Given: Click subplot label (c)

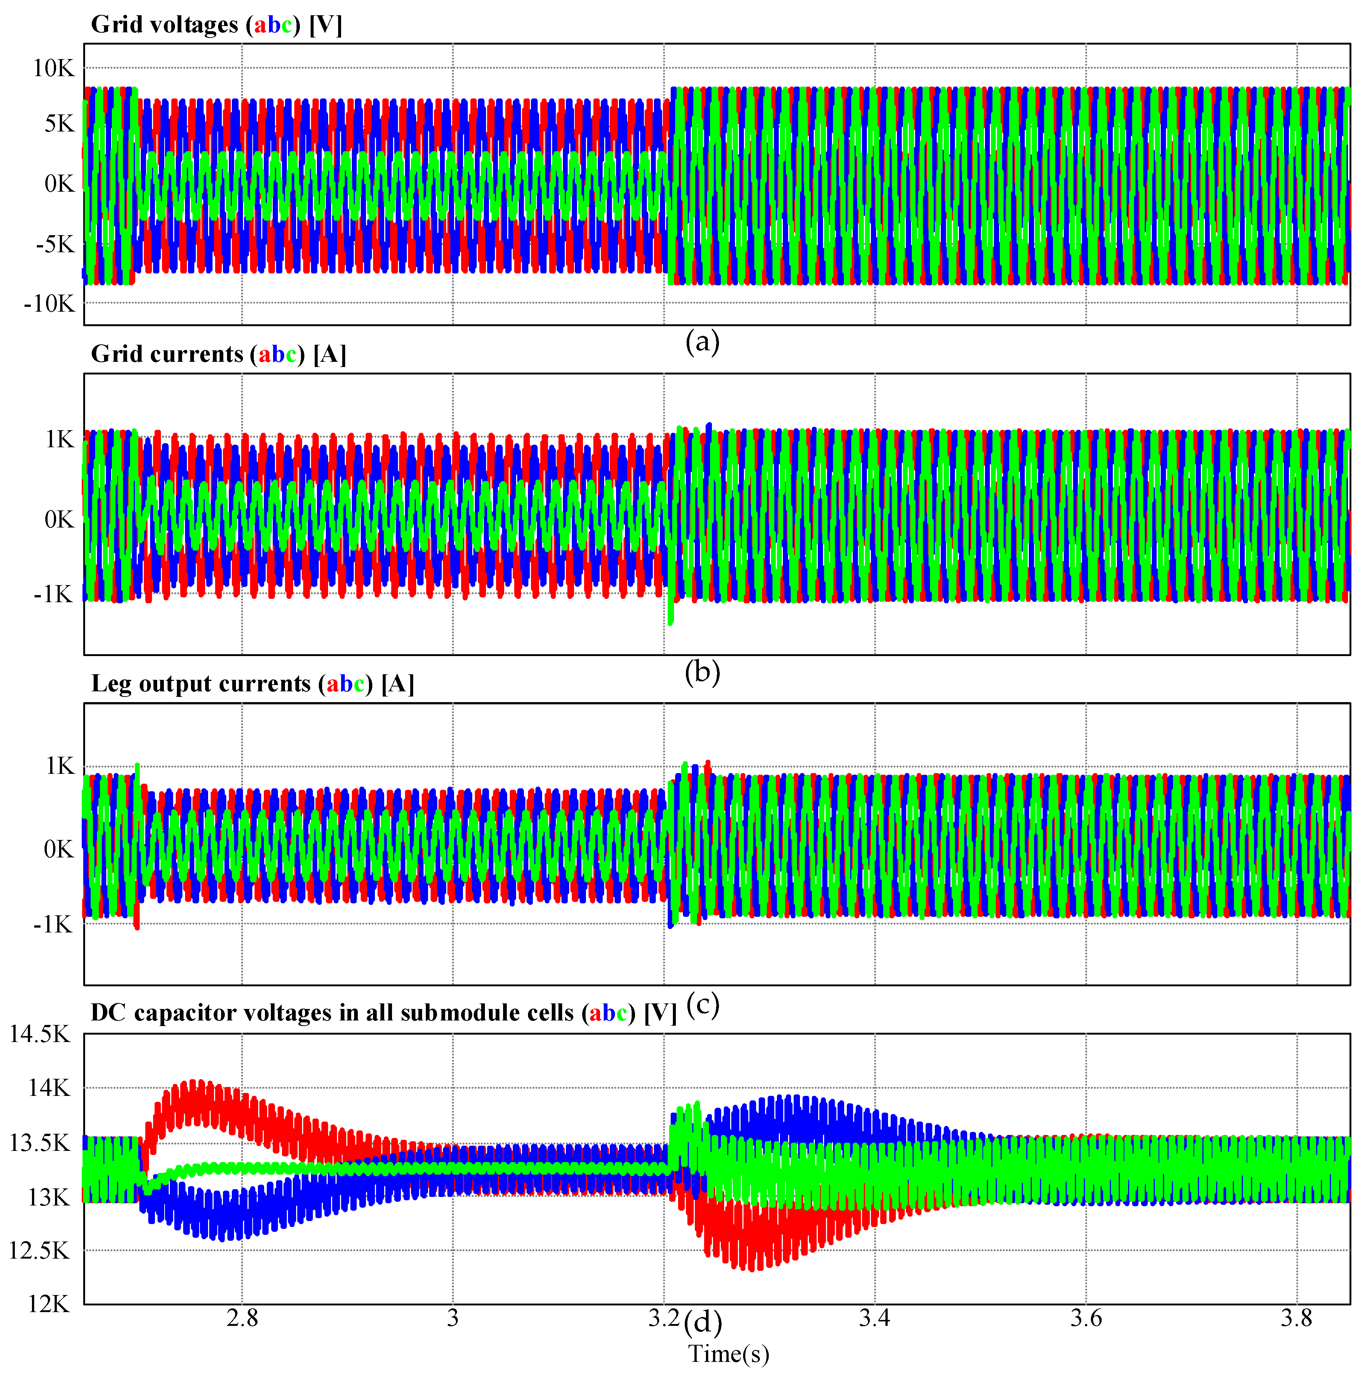Looking at the screenshot, I should click(702, 1004).
